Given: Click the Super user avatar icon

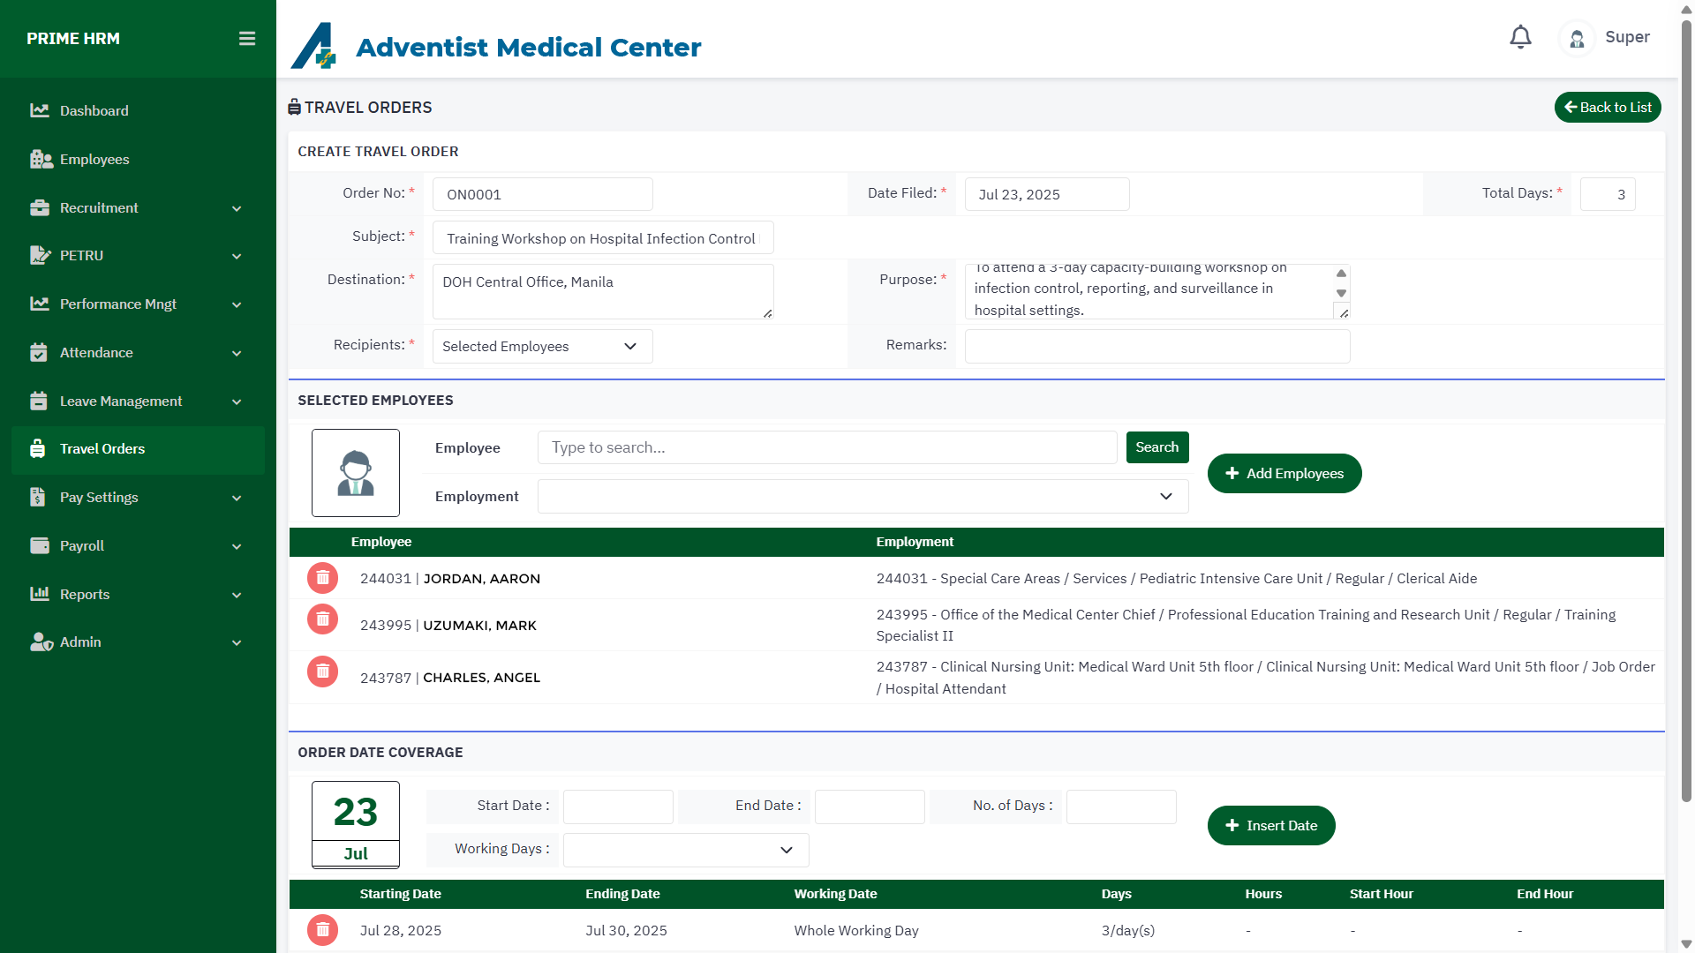Looking at the screenshot, I should (x=1577, y=38).
